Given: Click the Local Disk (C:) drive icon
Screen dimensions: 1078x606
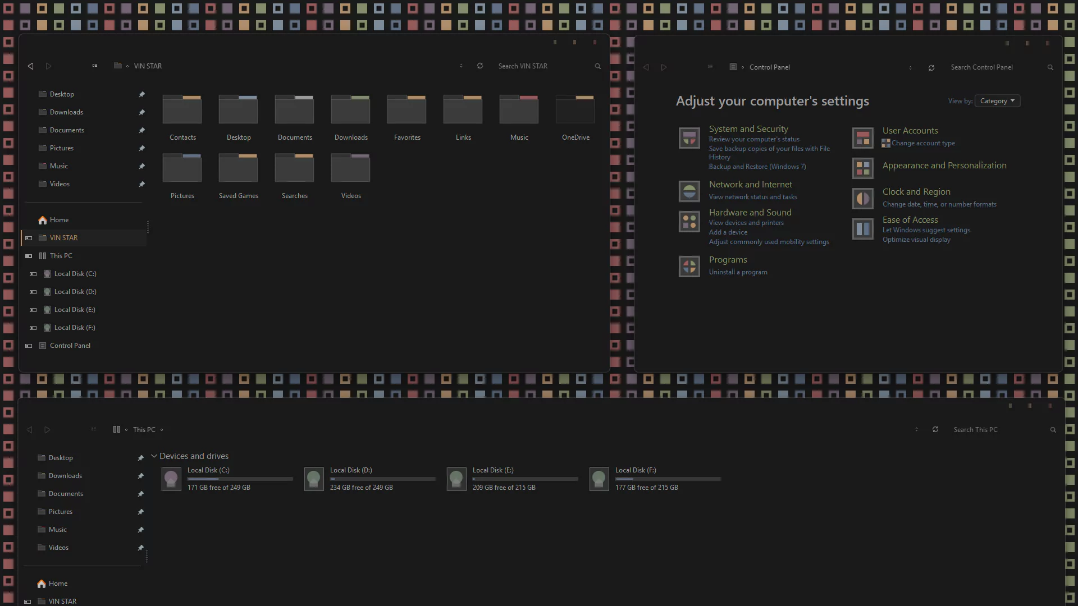Looking at the screenshot, I should coord(171,479).
